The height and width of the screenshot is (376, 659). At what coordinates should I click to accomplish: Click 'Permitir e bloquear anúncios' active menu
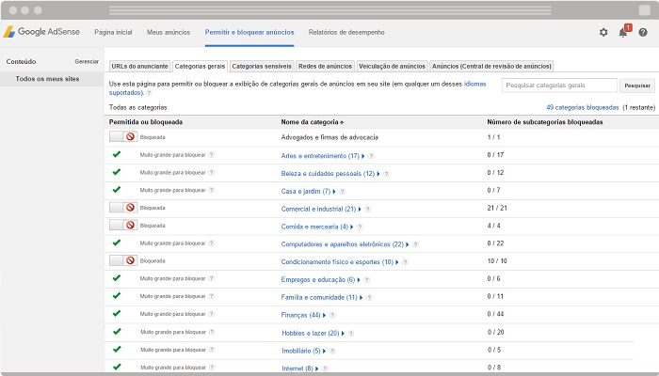coord(249,32)
